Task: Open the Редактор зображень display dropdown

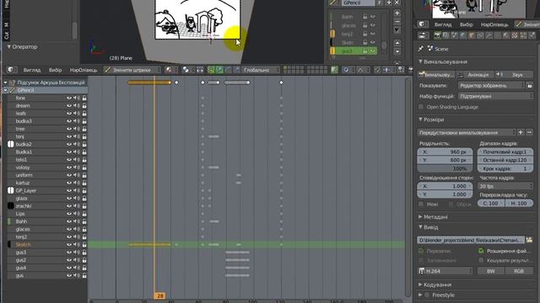Action: coord(492,85)
